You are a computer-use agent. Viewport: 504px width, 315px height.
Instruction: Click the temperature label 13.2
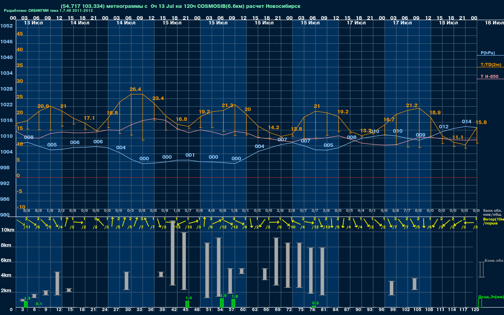pos(366,131)
